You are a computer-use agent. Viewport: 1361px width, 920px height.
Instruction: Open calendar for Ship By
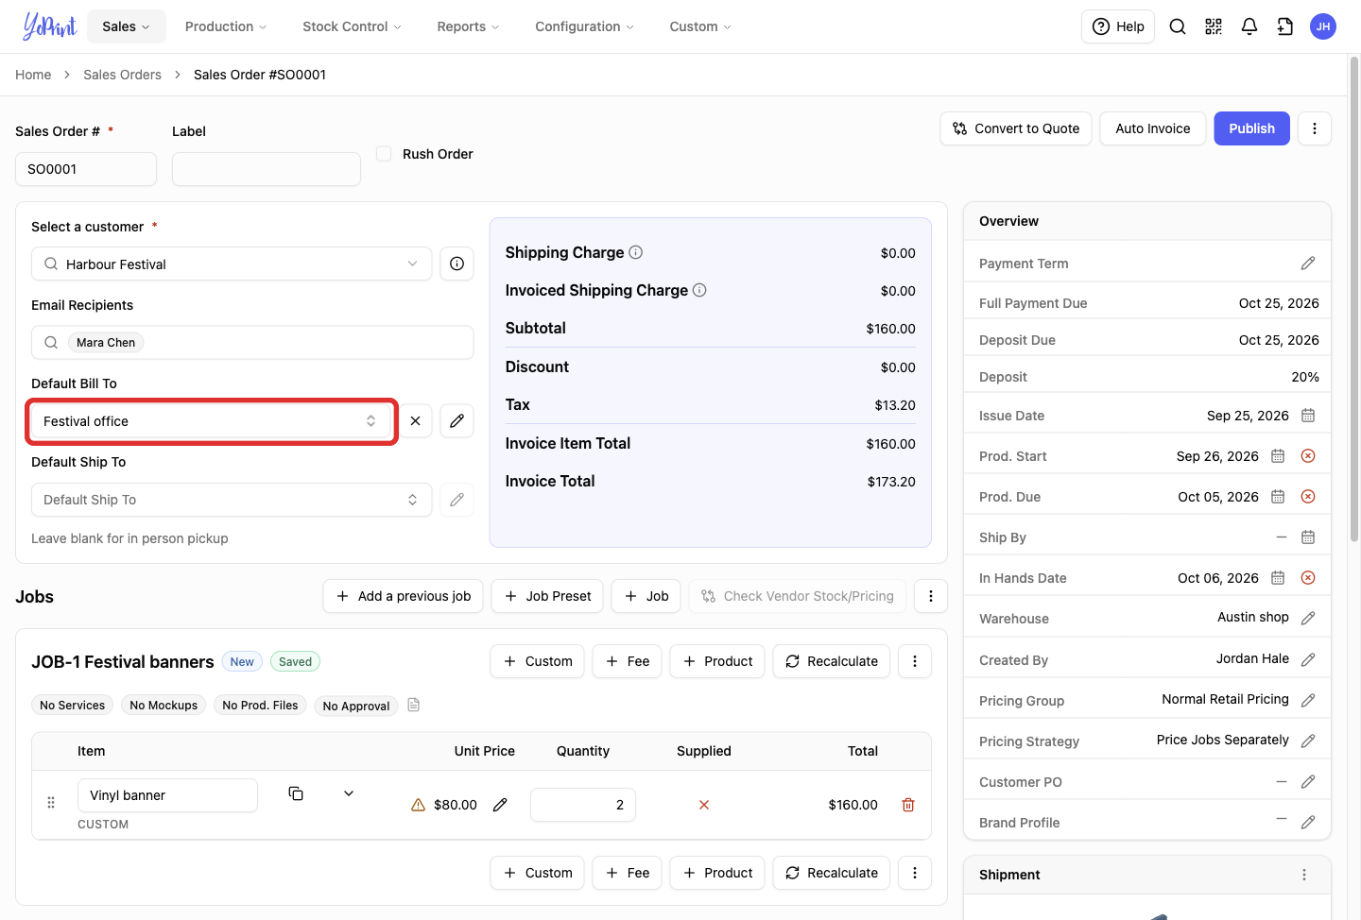pos(1308,537)
